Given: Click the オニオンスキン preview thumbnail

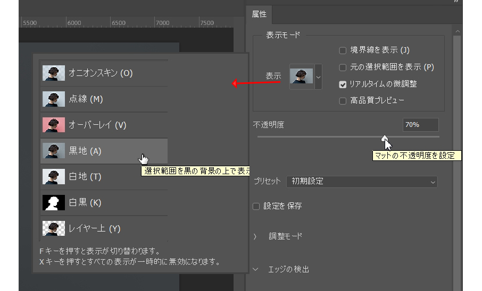Looking at the screenshot, I should click(54, 73).
